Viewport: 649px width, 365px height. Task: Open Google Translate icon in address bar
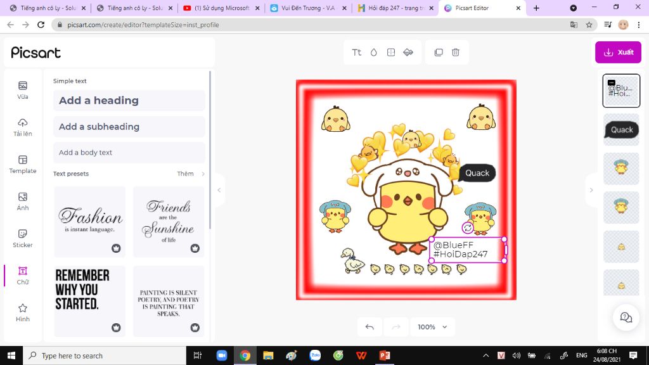[x=574, y=25]
